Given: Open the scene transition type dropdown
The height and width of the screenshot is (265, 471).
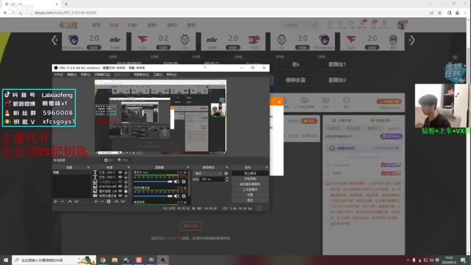Looking at the screenshot, I should click(208, 173).
